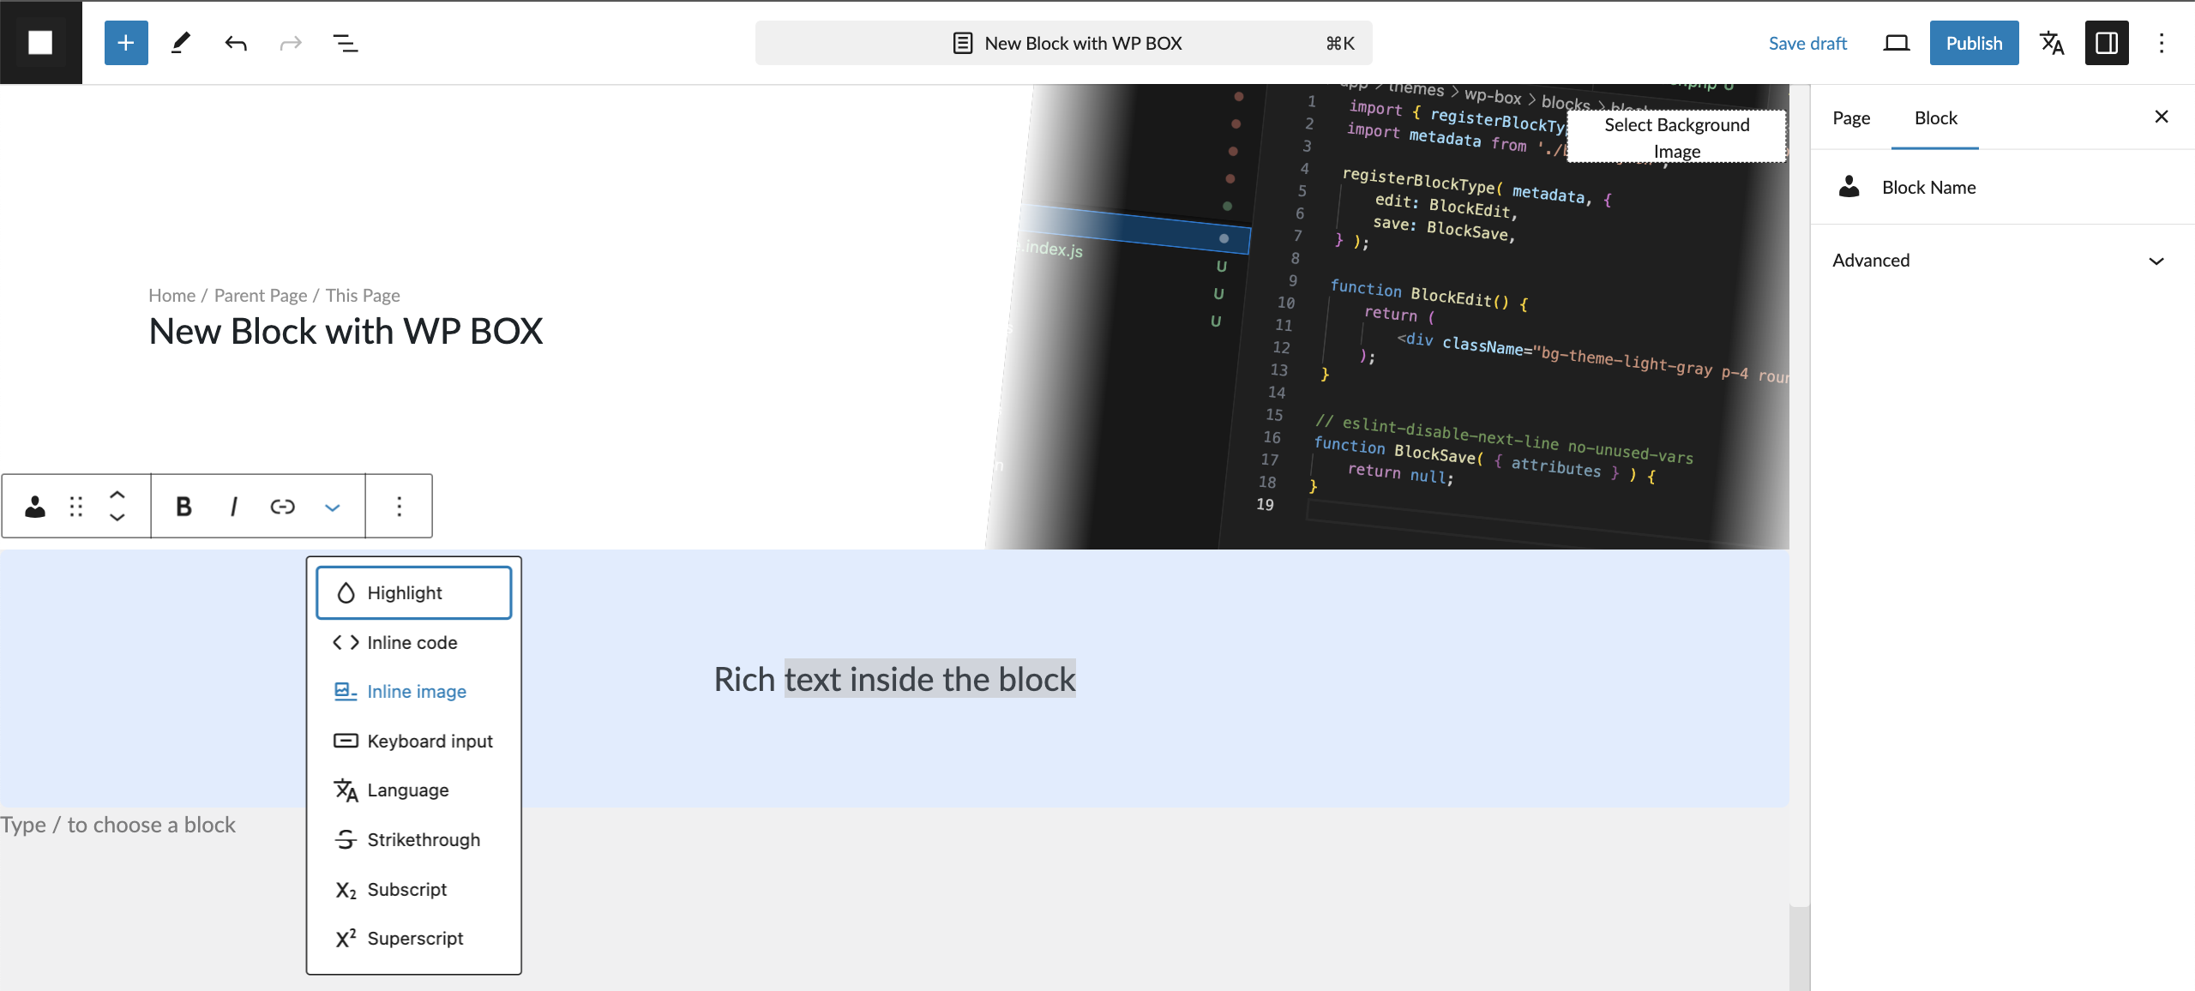Choose Superscript from the menu
The image size is (2195, 991).
(414, 938)
